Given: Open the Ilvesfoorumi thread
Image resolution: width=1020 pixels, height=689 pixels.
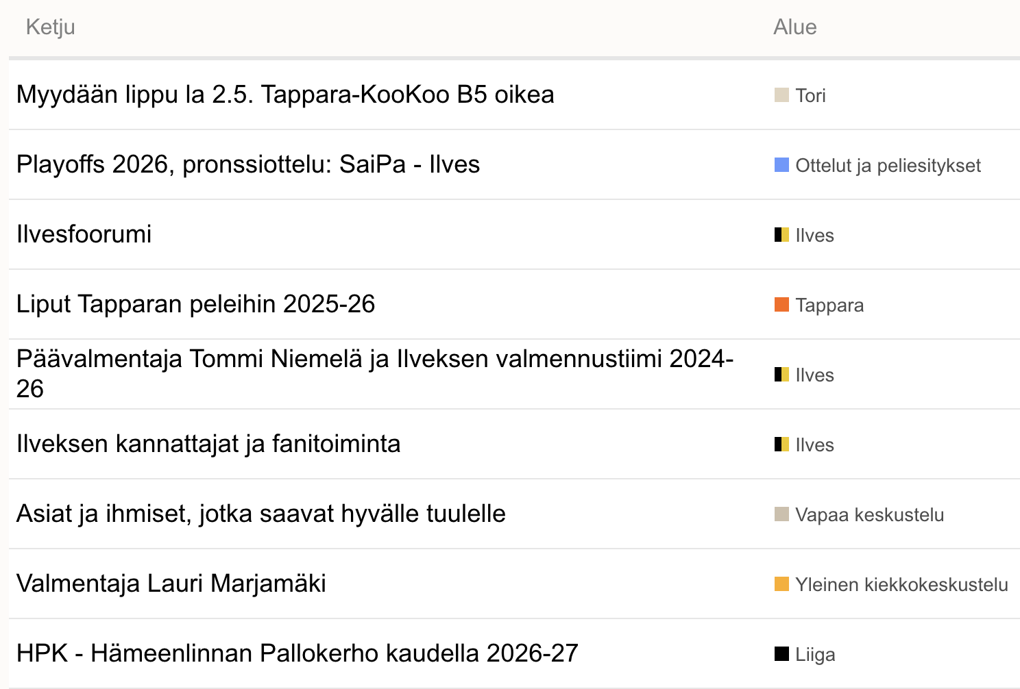Looking at the screenshot, I should click(84, 234).
